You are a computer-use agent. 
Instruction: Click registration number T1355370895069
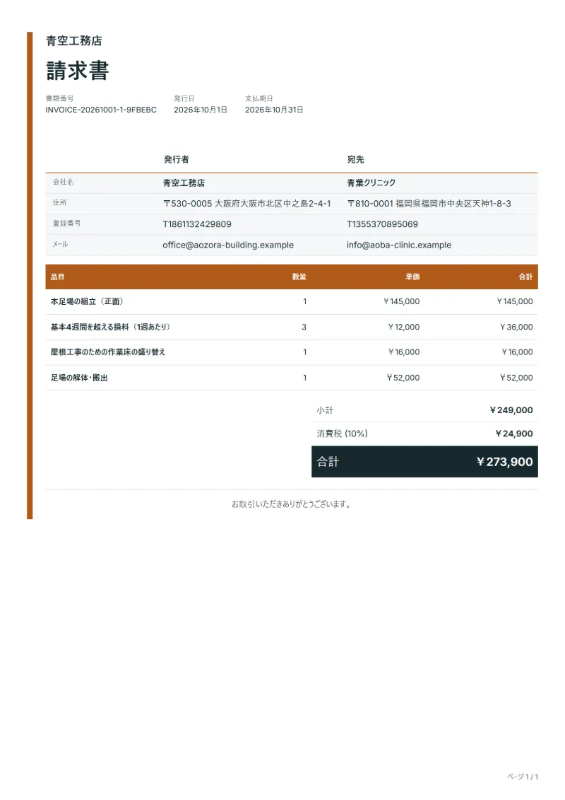point(382,224)
